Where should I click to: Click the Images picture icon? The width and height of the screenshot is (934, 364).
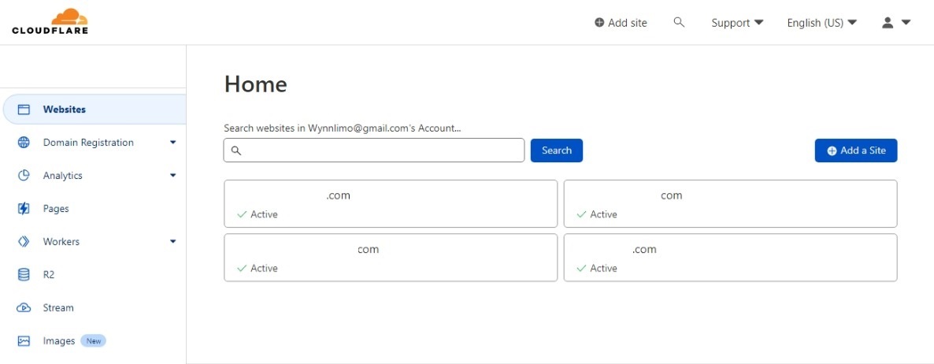[24, 341]
